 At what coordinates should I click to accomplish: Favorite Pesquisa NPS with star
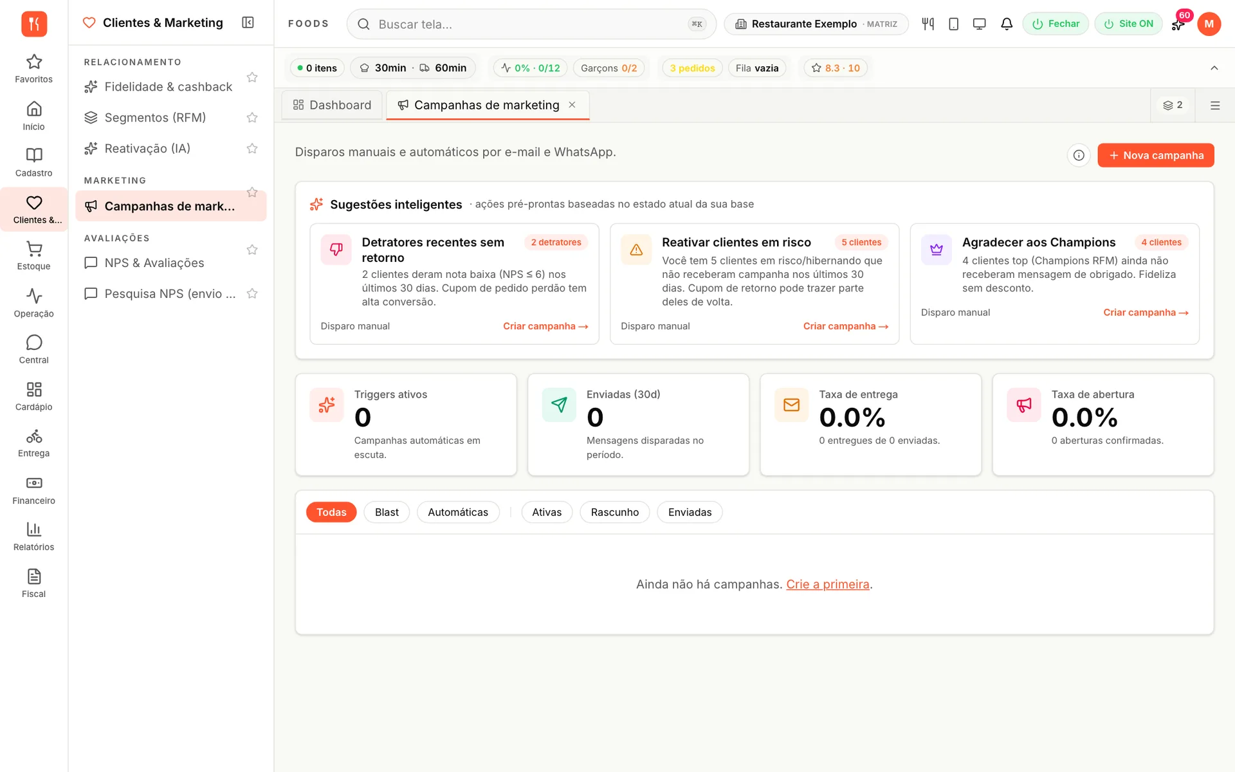(x=252, y=293)
